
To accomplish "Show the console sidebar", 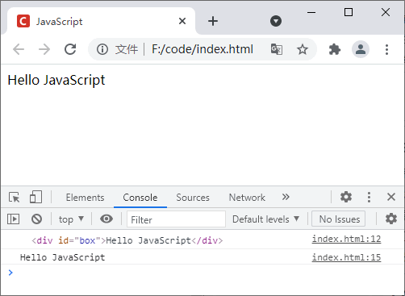I will (13, 219).
